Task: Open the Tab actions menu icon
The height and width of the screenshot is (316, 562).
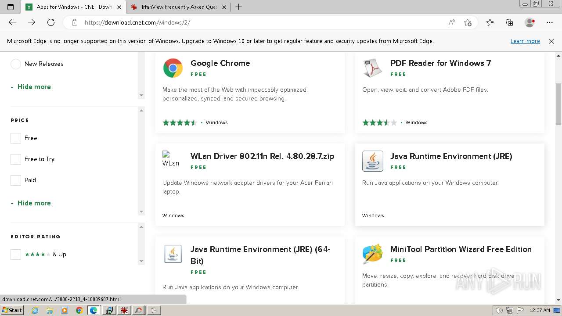Action: tap(11, 7)
